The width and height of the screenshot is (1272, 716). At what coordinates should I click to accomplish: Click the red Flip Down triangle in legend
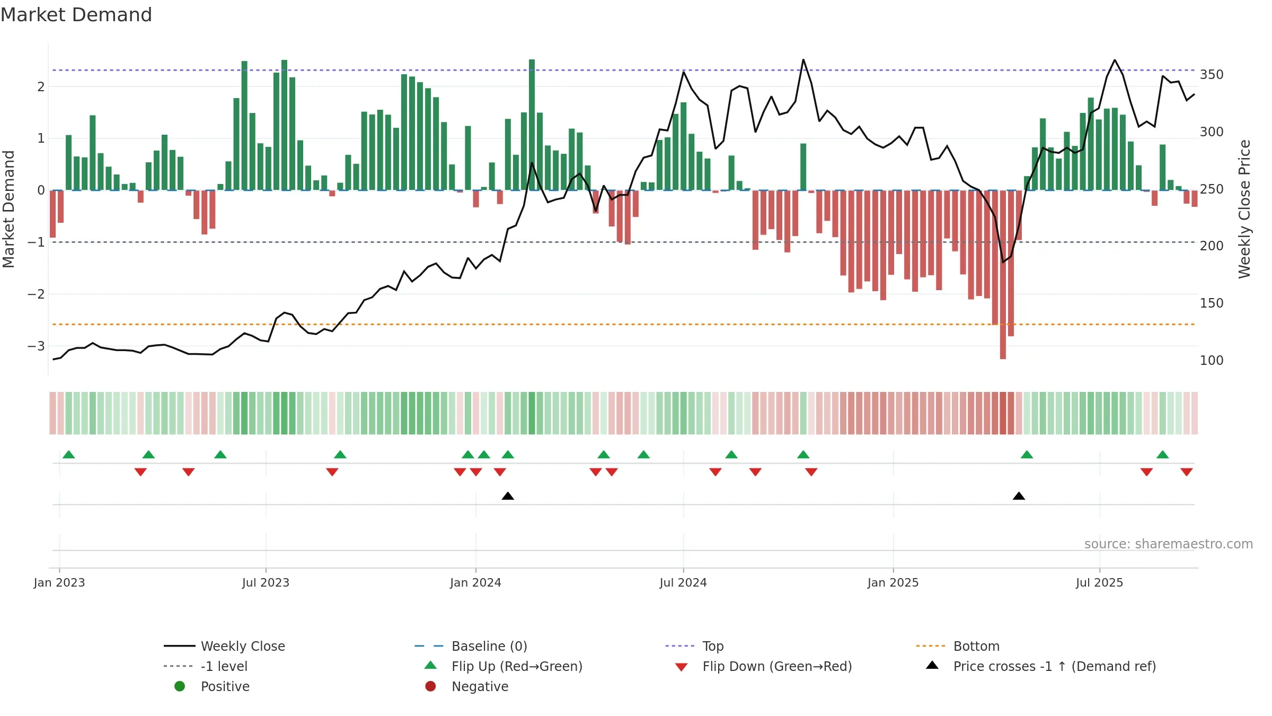point(682,667)
